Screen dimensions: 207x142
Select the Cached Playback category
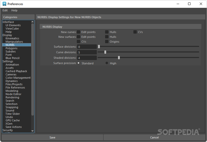click(16, 71)
